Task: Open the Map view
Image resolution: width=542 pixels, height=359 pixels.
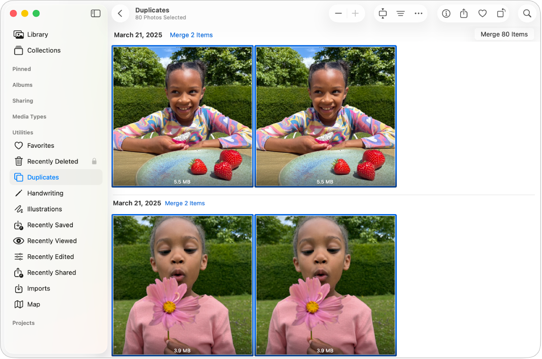Action: coord(33,304)
